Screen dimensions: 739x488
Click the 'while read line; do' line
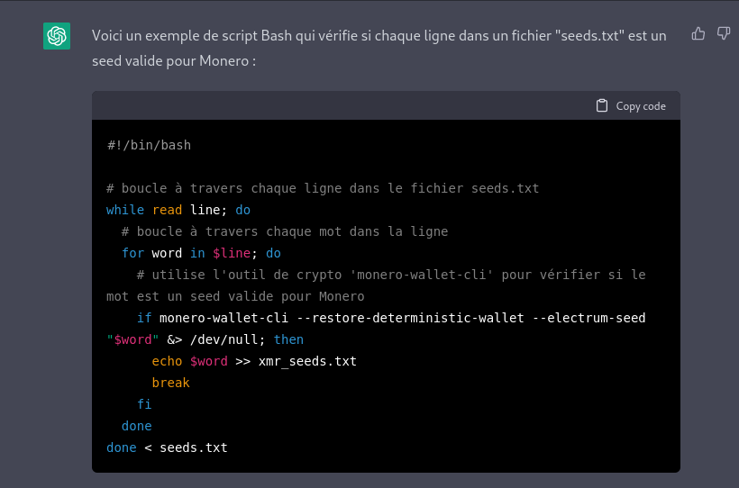pos(178,210)
